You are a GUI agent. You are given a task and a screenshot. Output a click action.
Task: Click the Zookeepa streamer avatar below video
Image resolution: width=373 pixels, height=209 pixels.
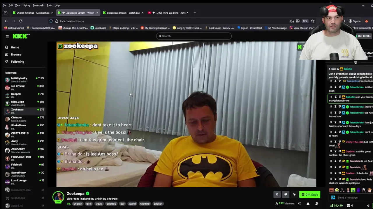58,197
